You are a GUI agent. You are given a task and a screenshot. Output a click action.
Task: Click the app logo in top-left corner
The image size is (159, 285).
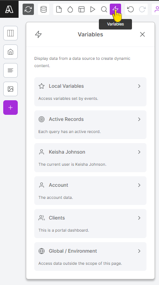(9, 9)
